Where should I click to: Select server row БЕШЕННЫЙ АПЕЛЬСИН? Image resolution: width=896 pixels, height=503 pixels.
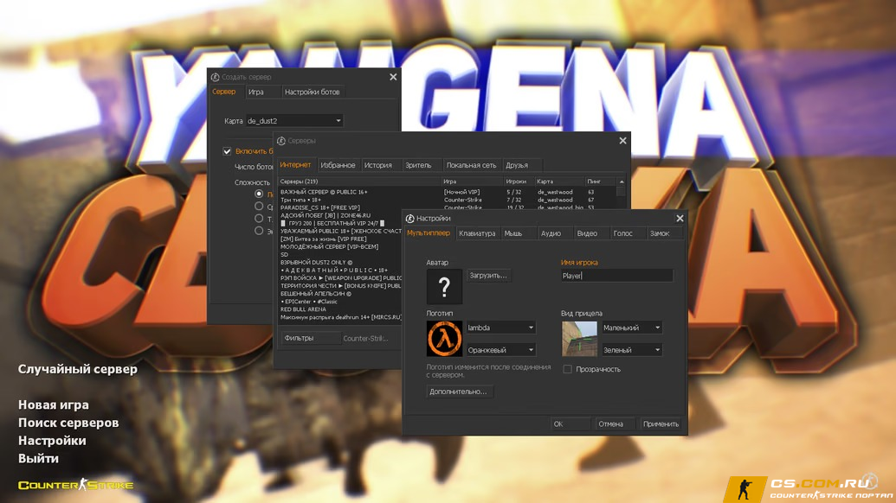coord(340,294)
